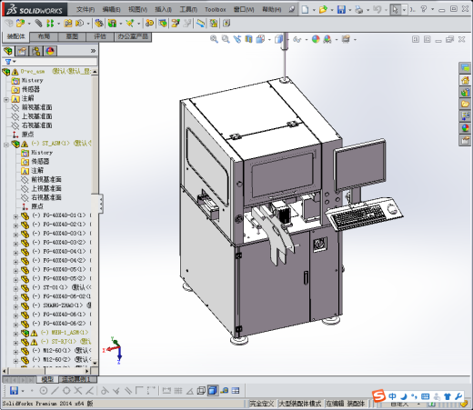Open the 工具(T) menu
The width and height of the screenshot is (473, 410).
point(188,10)
